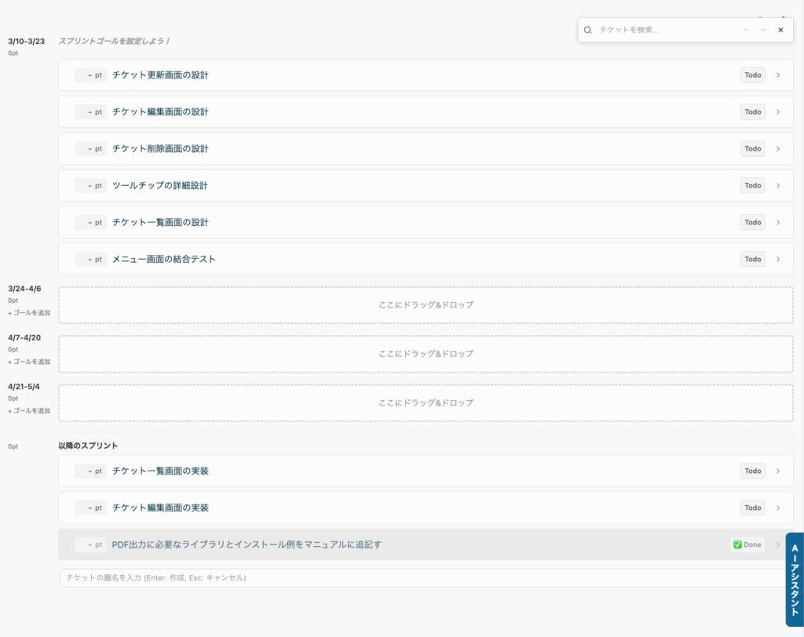Jump to next search result arrow
The image size is (804, 637).
tap(762, 30)
